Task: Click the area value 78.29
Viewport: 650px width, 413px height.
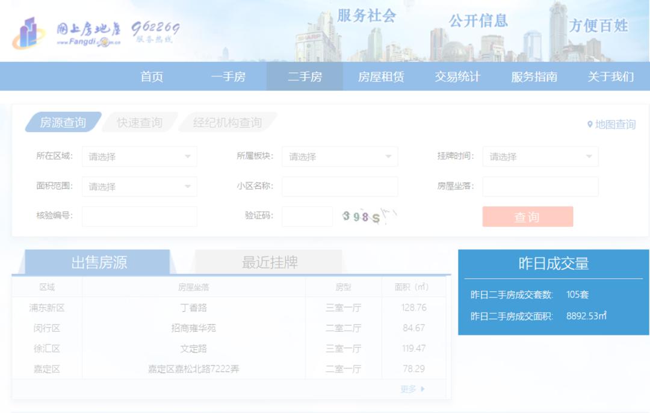Action: pos(413,368)
